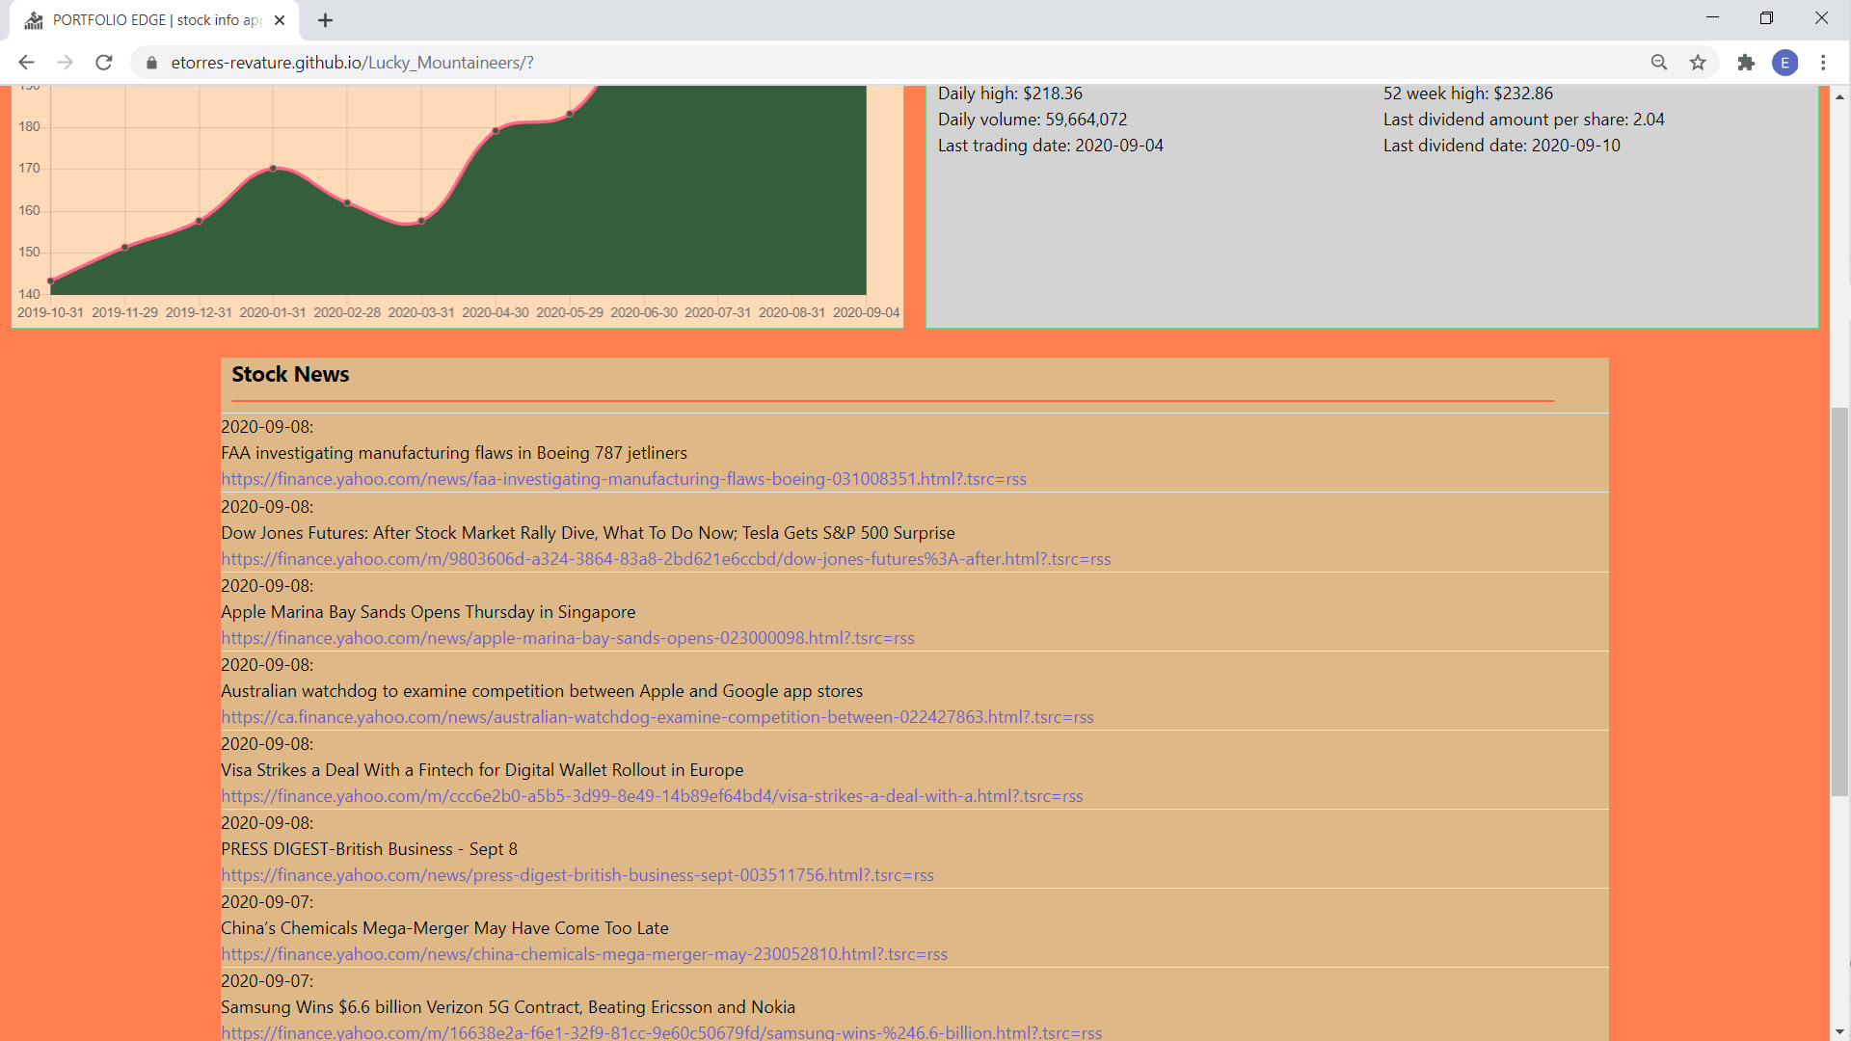Open Australian watchdog news link

[x=657, y=717]
